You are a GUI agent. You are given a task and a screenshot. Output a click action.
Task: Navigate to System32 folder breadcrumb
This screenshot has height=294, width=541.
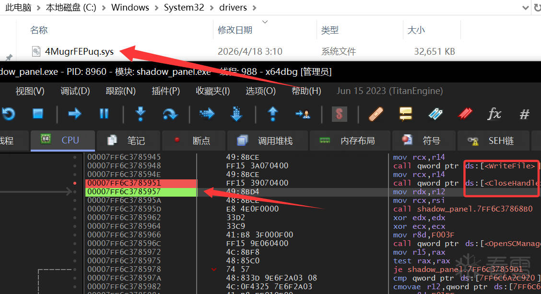[x=184, y=8]
